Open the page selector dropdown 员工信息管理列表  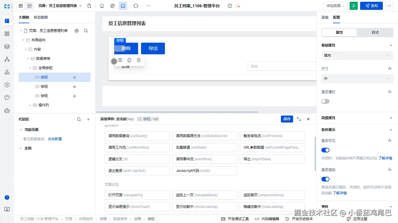tap(60, 6)
